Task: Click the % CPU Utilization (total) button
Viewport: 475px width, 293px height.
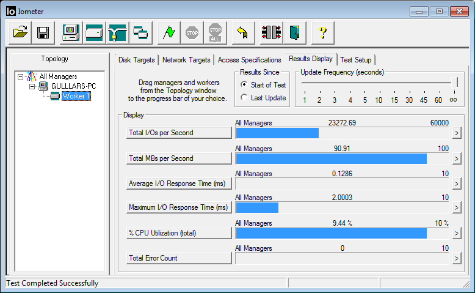Action: [x=179, y=233]
